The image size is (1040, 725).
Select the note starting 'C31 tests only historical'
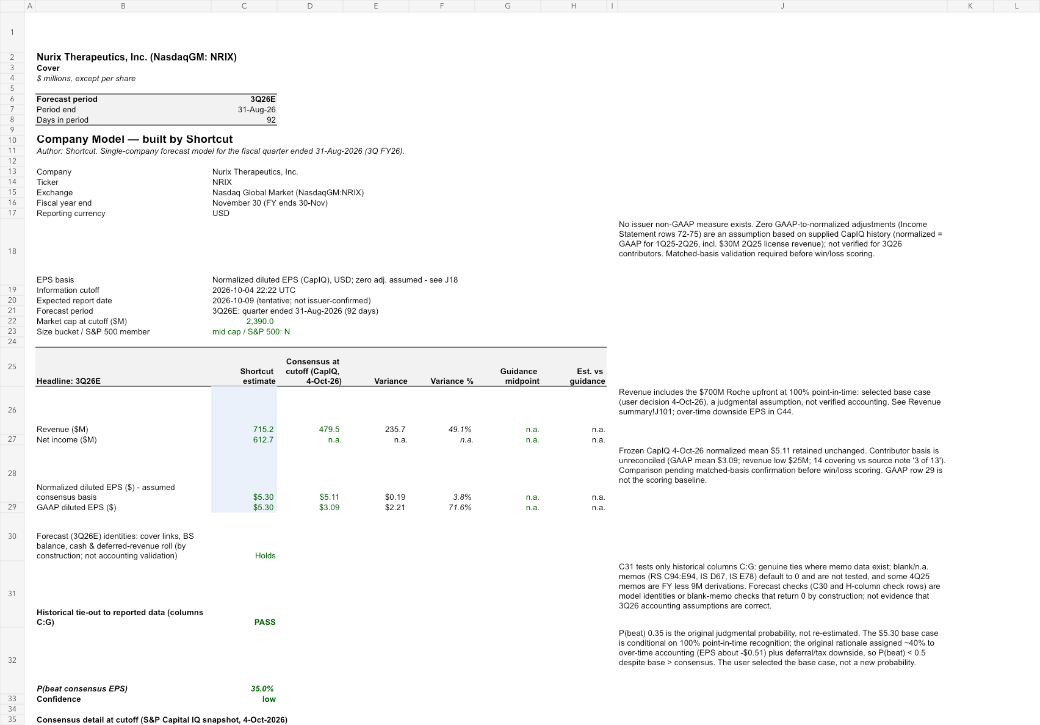coord(779,586)
